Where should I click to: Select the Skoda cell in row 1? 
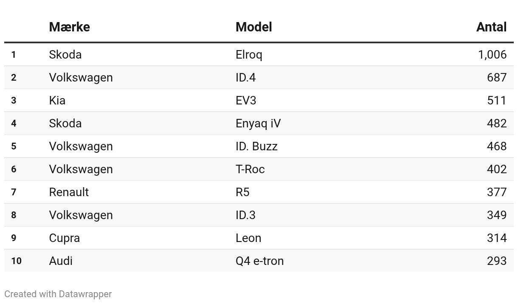(65, 54)
